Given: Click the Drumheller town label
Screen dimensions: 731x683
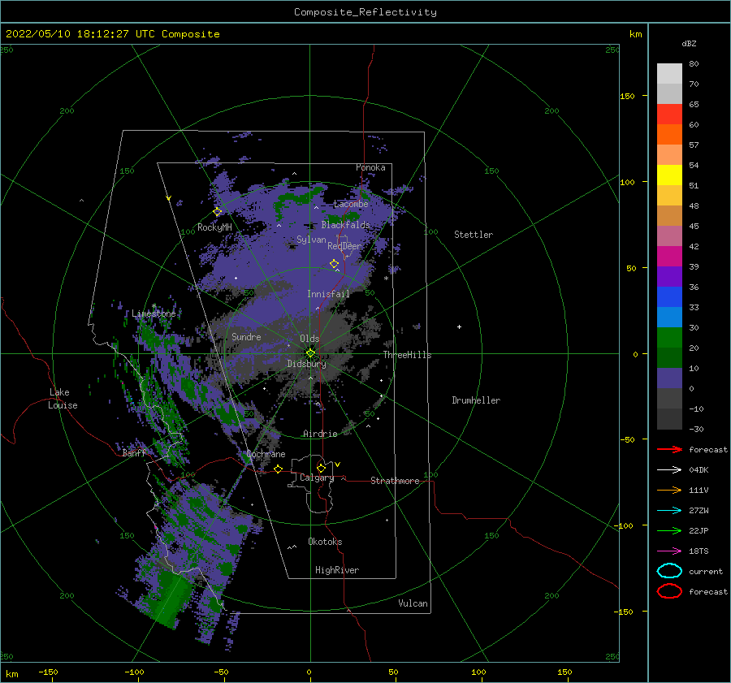Looking at the screenshot, I should [476, 400].
